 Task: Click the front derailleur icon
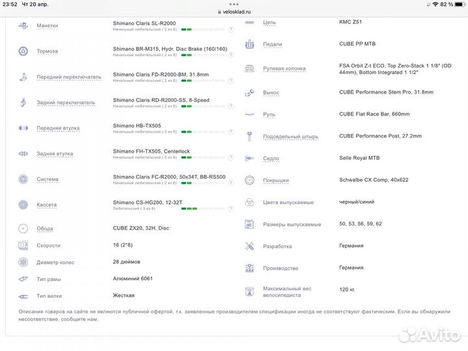[x=23, y=77]
